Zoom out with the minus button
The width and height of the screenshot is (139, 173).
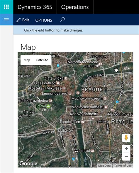click(126, 157)
